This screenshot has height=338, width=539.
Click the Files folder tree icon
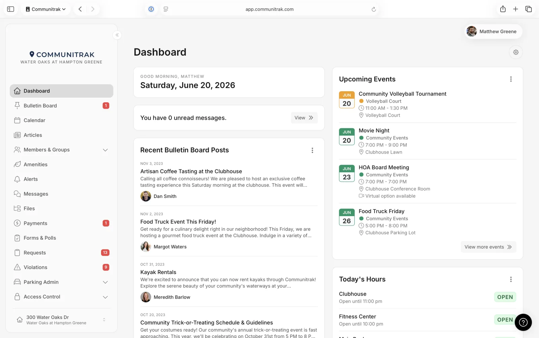[17, 208]
